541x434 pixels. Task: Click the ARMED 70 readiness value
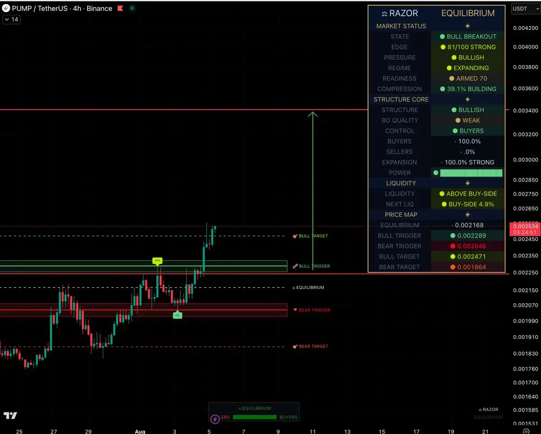468,78
